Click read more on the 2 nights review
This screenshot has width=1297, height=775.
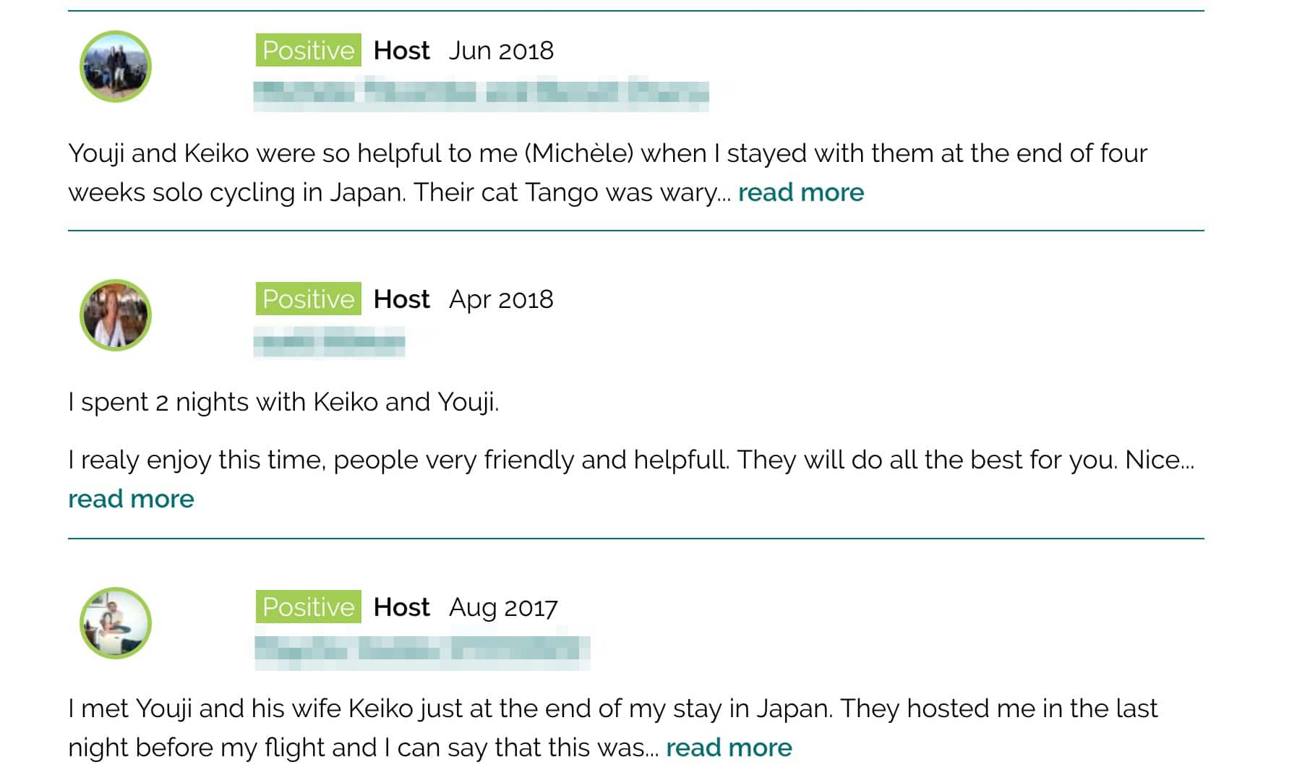click(131, 499)
